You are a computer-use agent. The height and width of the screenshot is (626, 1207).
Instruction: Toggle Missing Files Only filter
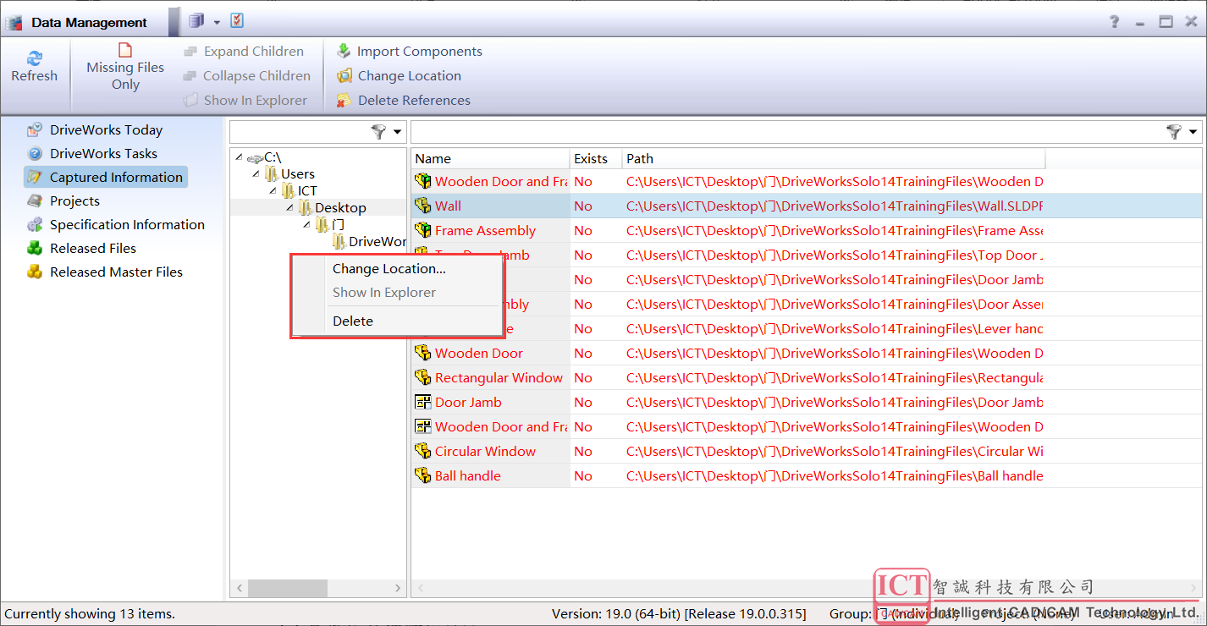click(x=125, y=67)
